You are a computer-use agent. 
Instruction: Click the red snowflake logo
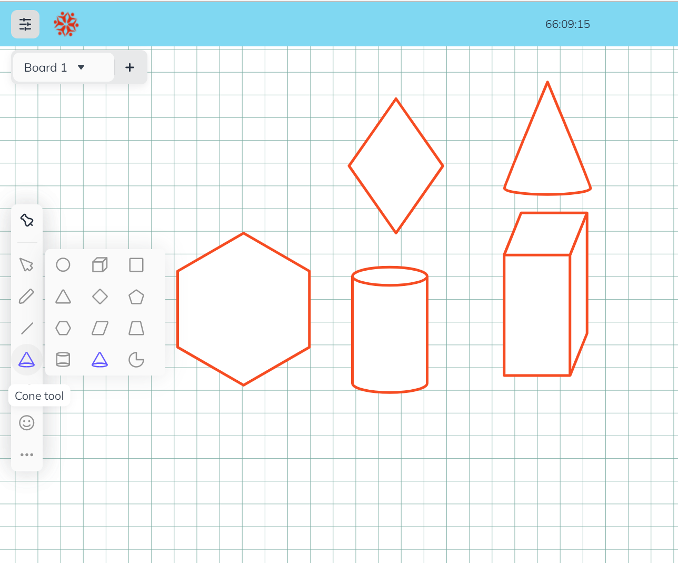click(65, 24)
